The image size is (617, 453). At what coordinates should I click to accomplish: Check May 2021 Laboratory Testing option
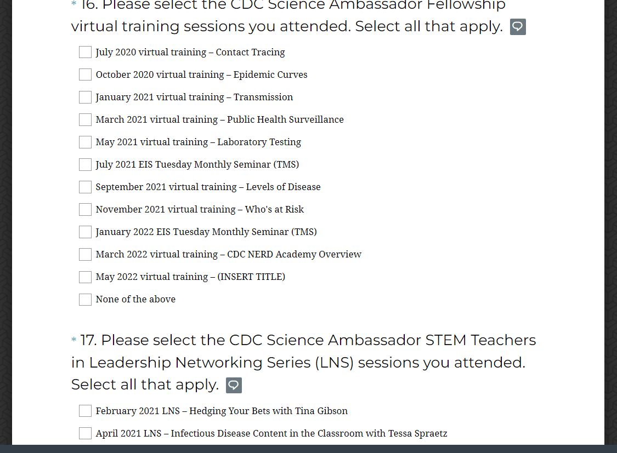(x=85, y=142)
